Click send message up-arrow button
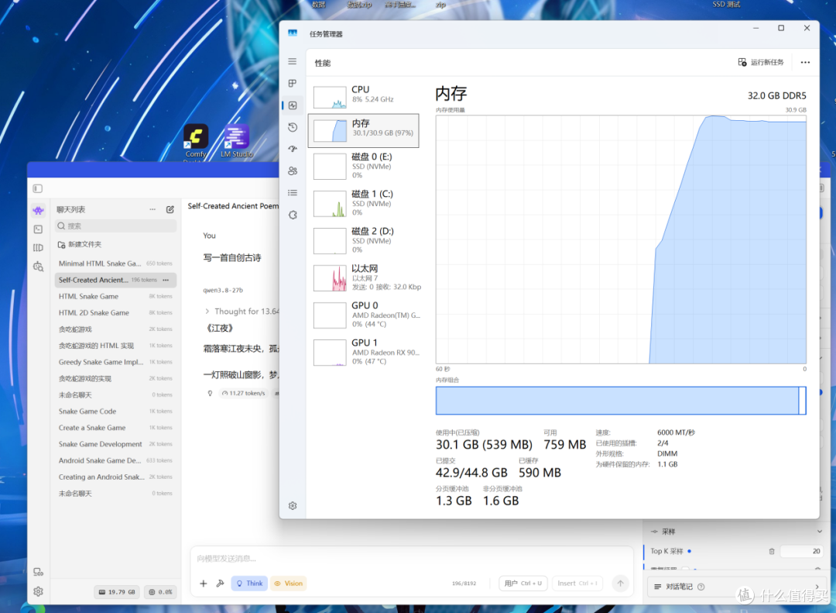Image resolution: width=836 pixels, height=613 pixels. pyautogui.click(x=620, y=583)
